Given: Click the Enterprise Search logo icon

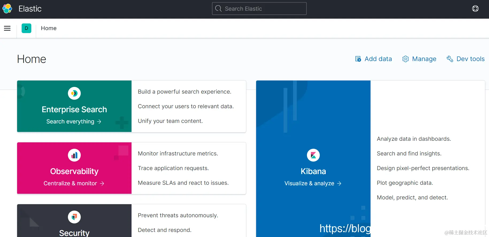Looking at the screenshot, I should coord(74,93).
